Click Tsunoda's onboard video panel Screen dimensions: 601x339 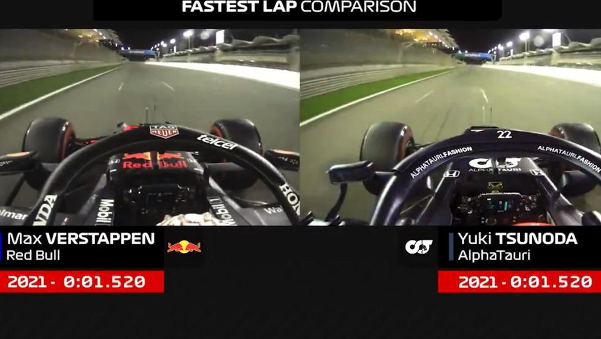click(451, 127)
